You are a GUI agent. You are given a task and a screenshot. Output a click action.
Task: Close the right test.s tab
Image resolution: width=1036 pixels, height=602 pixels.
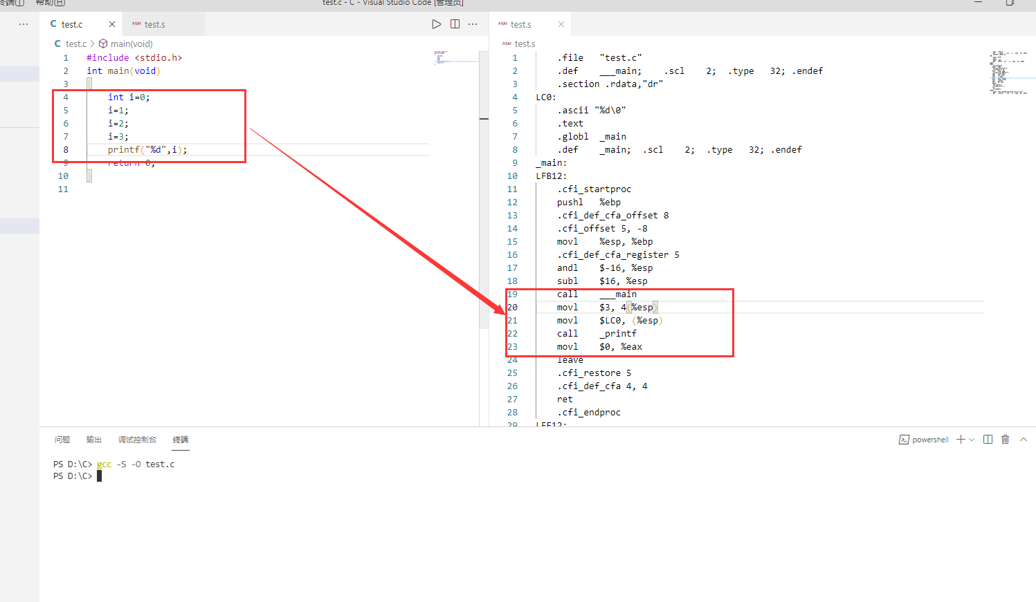(561, 24)
